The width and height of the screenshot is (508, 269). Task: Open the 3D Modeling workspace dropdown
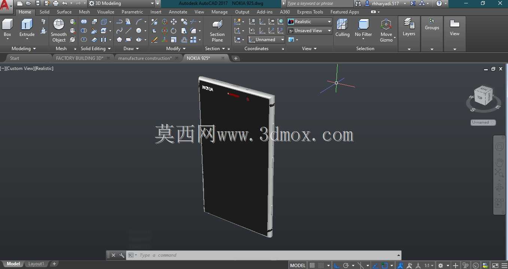(x=121, y=3)
